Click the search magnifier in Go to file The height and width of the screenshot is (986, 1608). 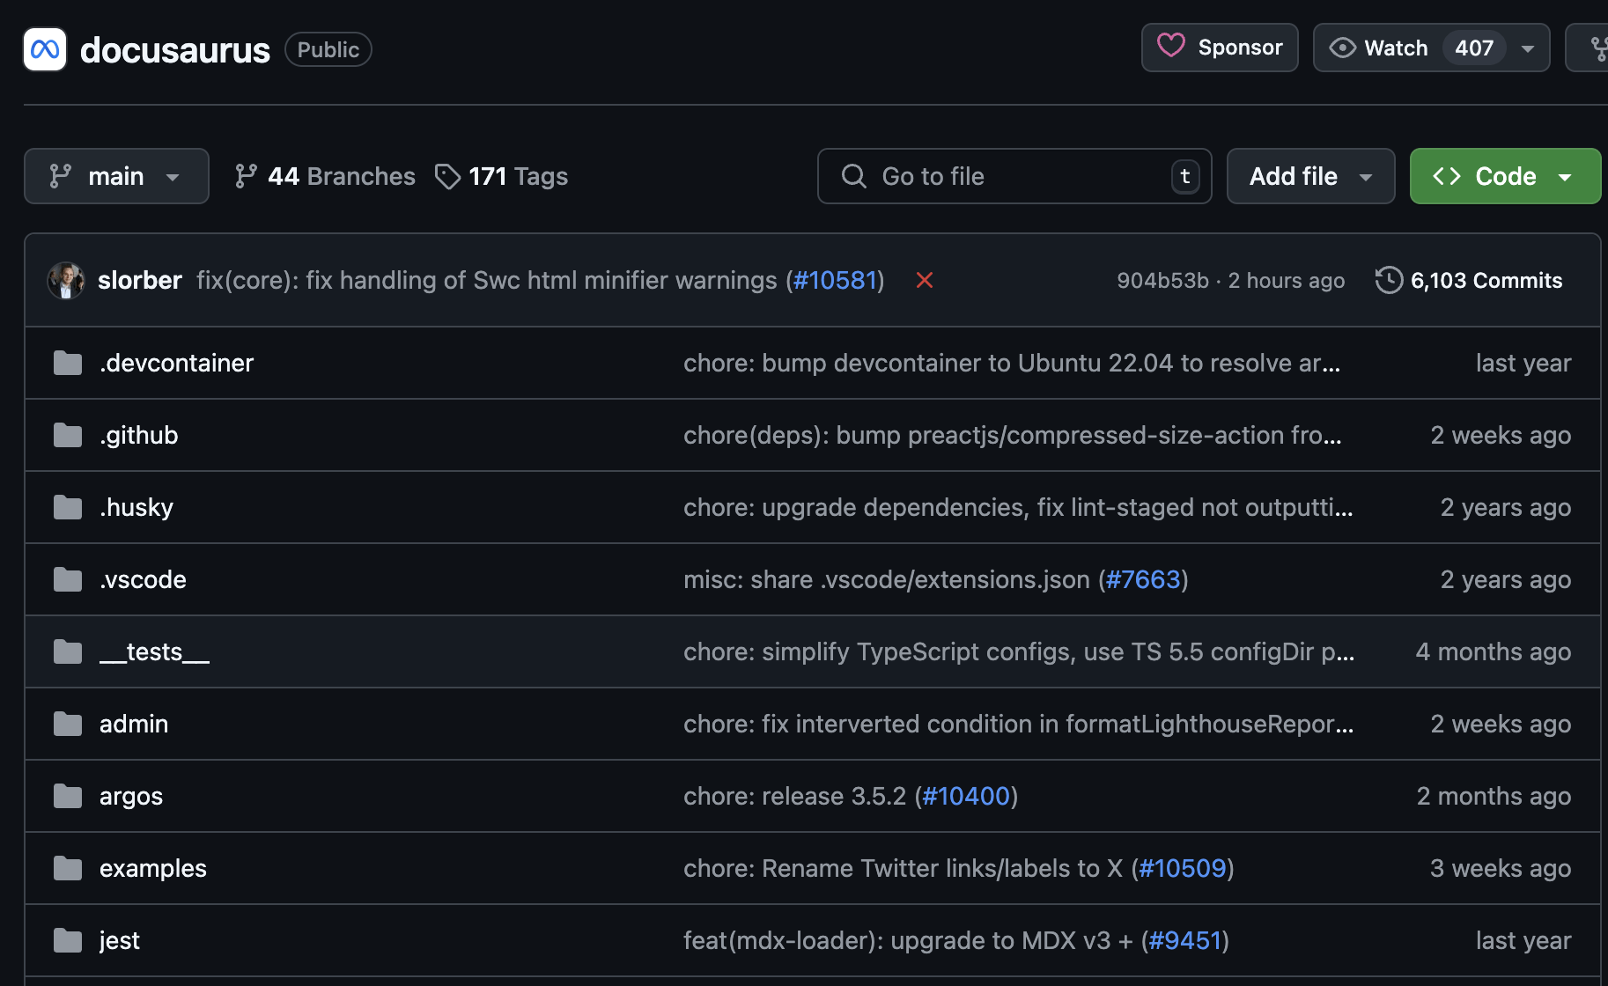[853, 176]
